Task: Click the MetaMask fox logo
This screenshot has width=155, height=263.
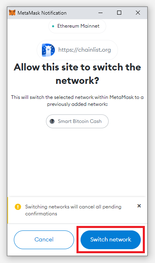Action: [12, 13]
